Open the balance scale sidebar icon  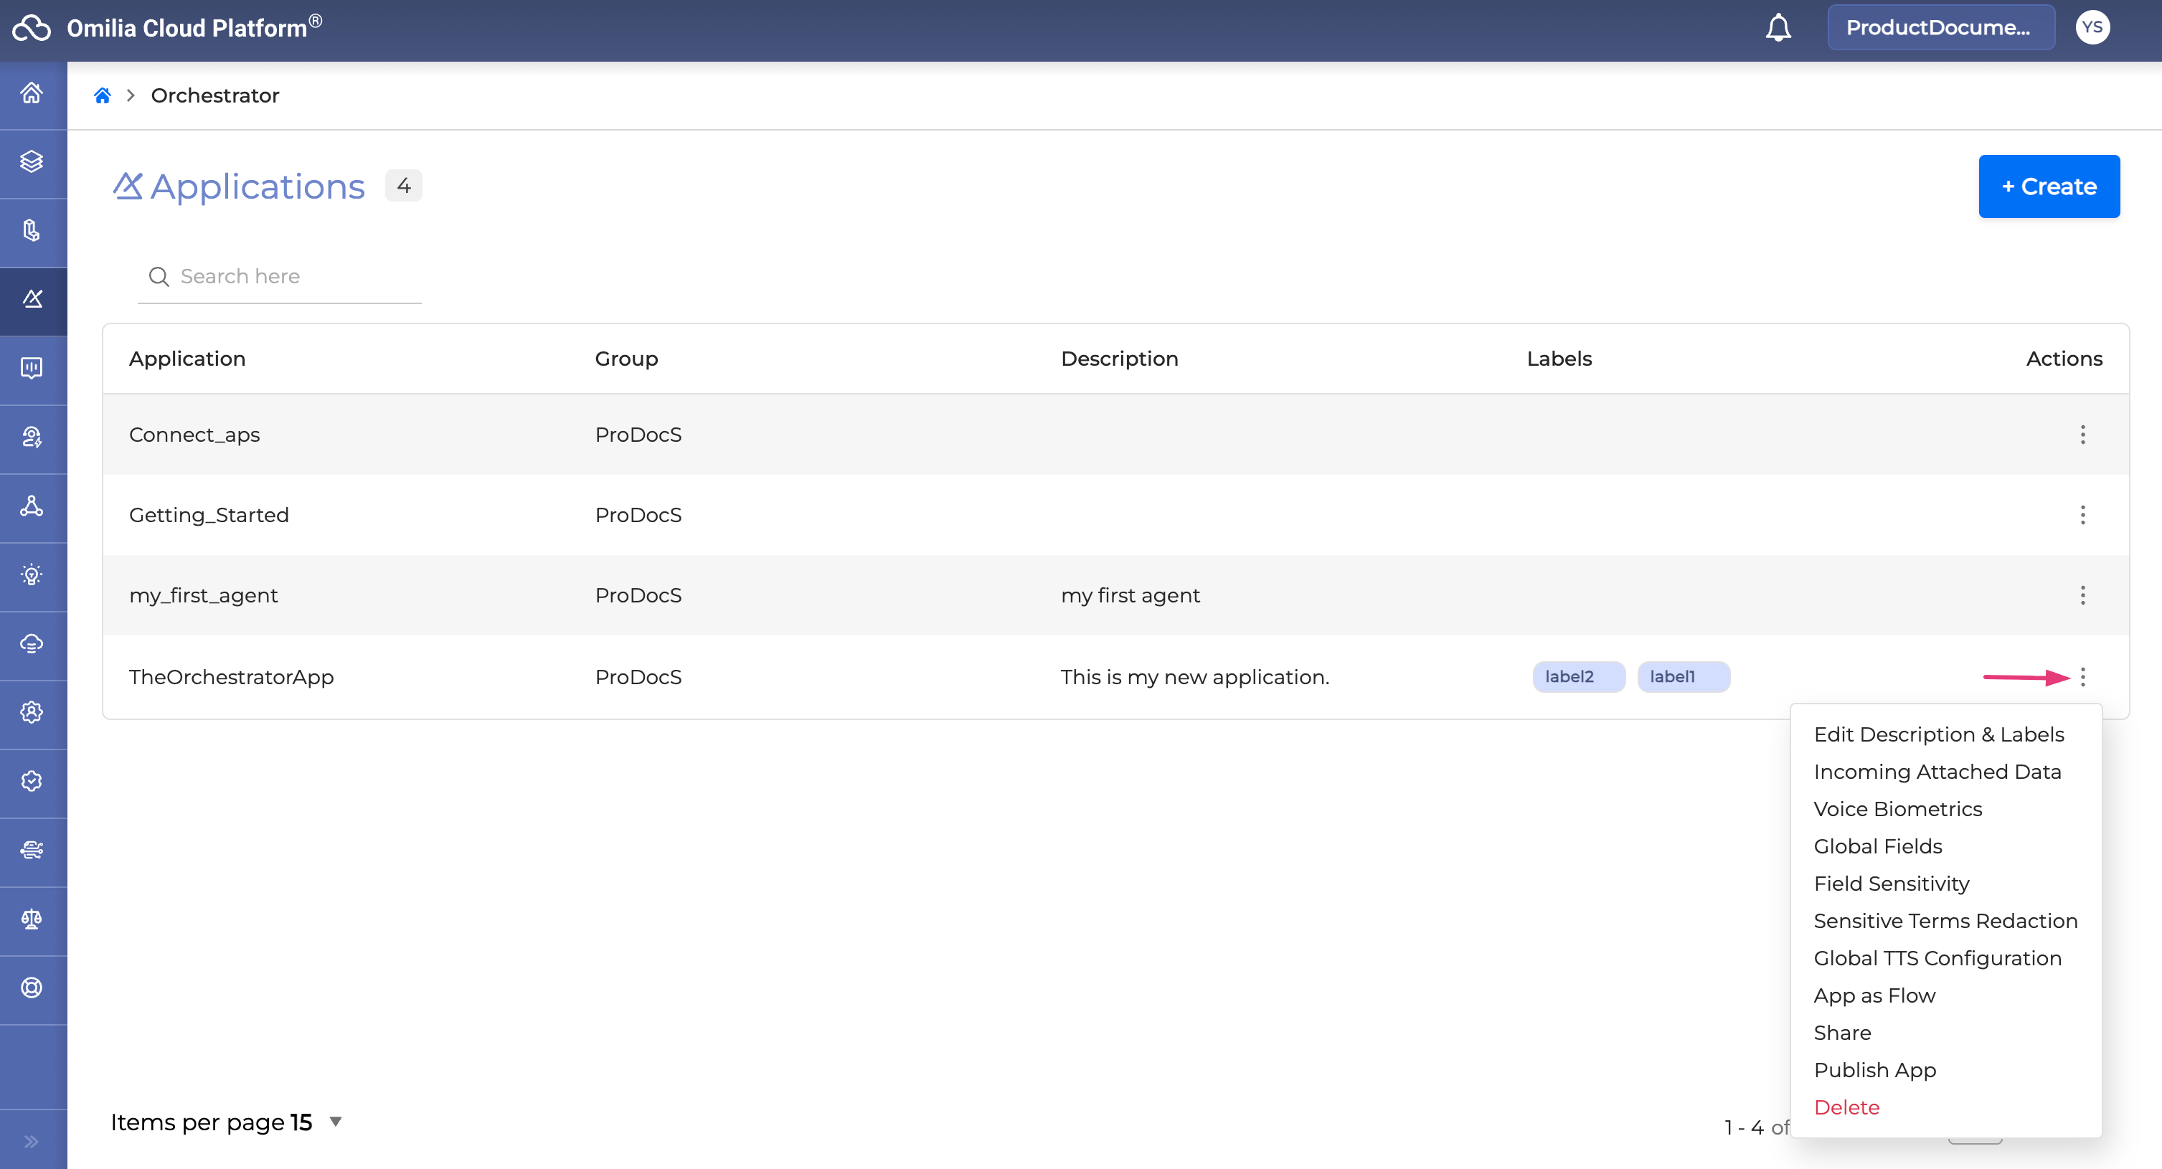pos(32,919)
